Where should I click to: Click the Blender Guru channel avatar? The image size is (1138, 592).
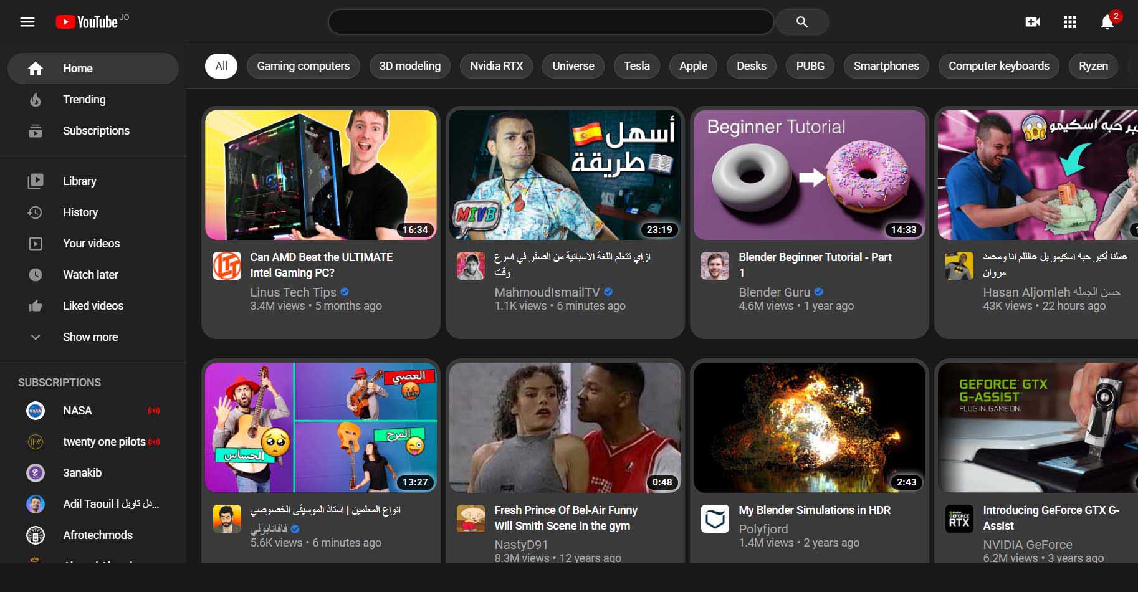pos(715,266)
